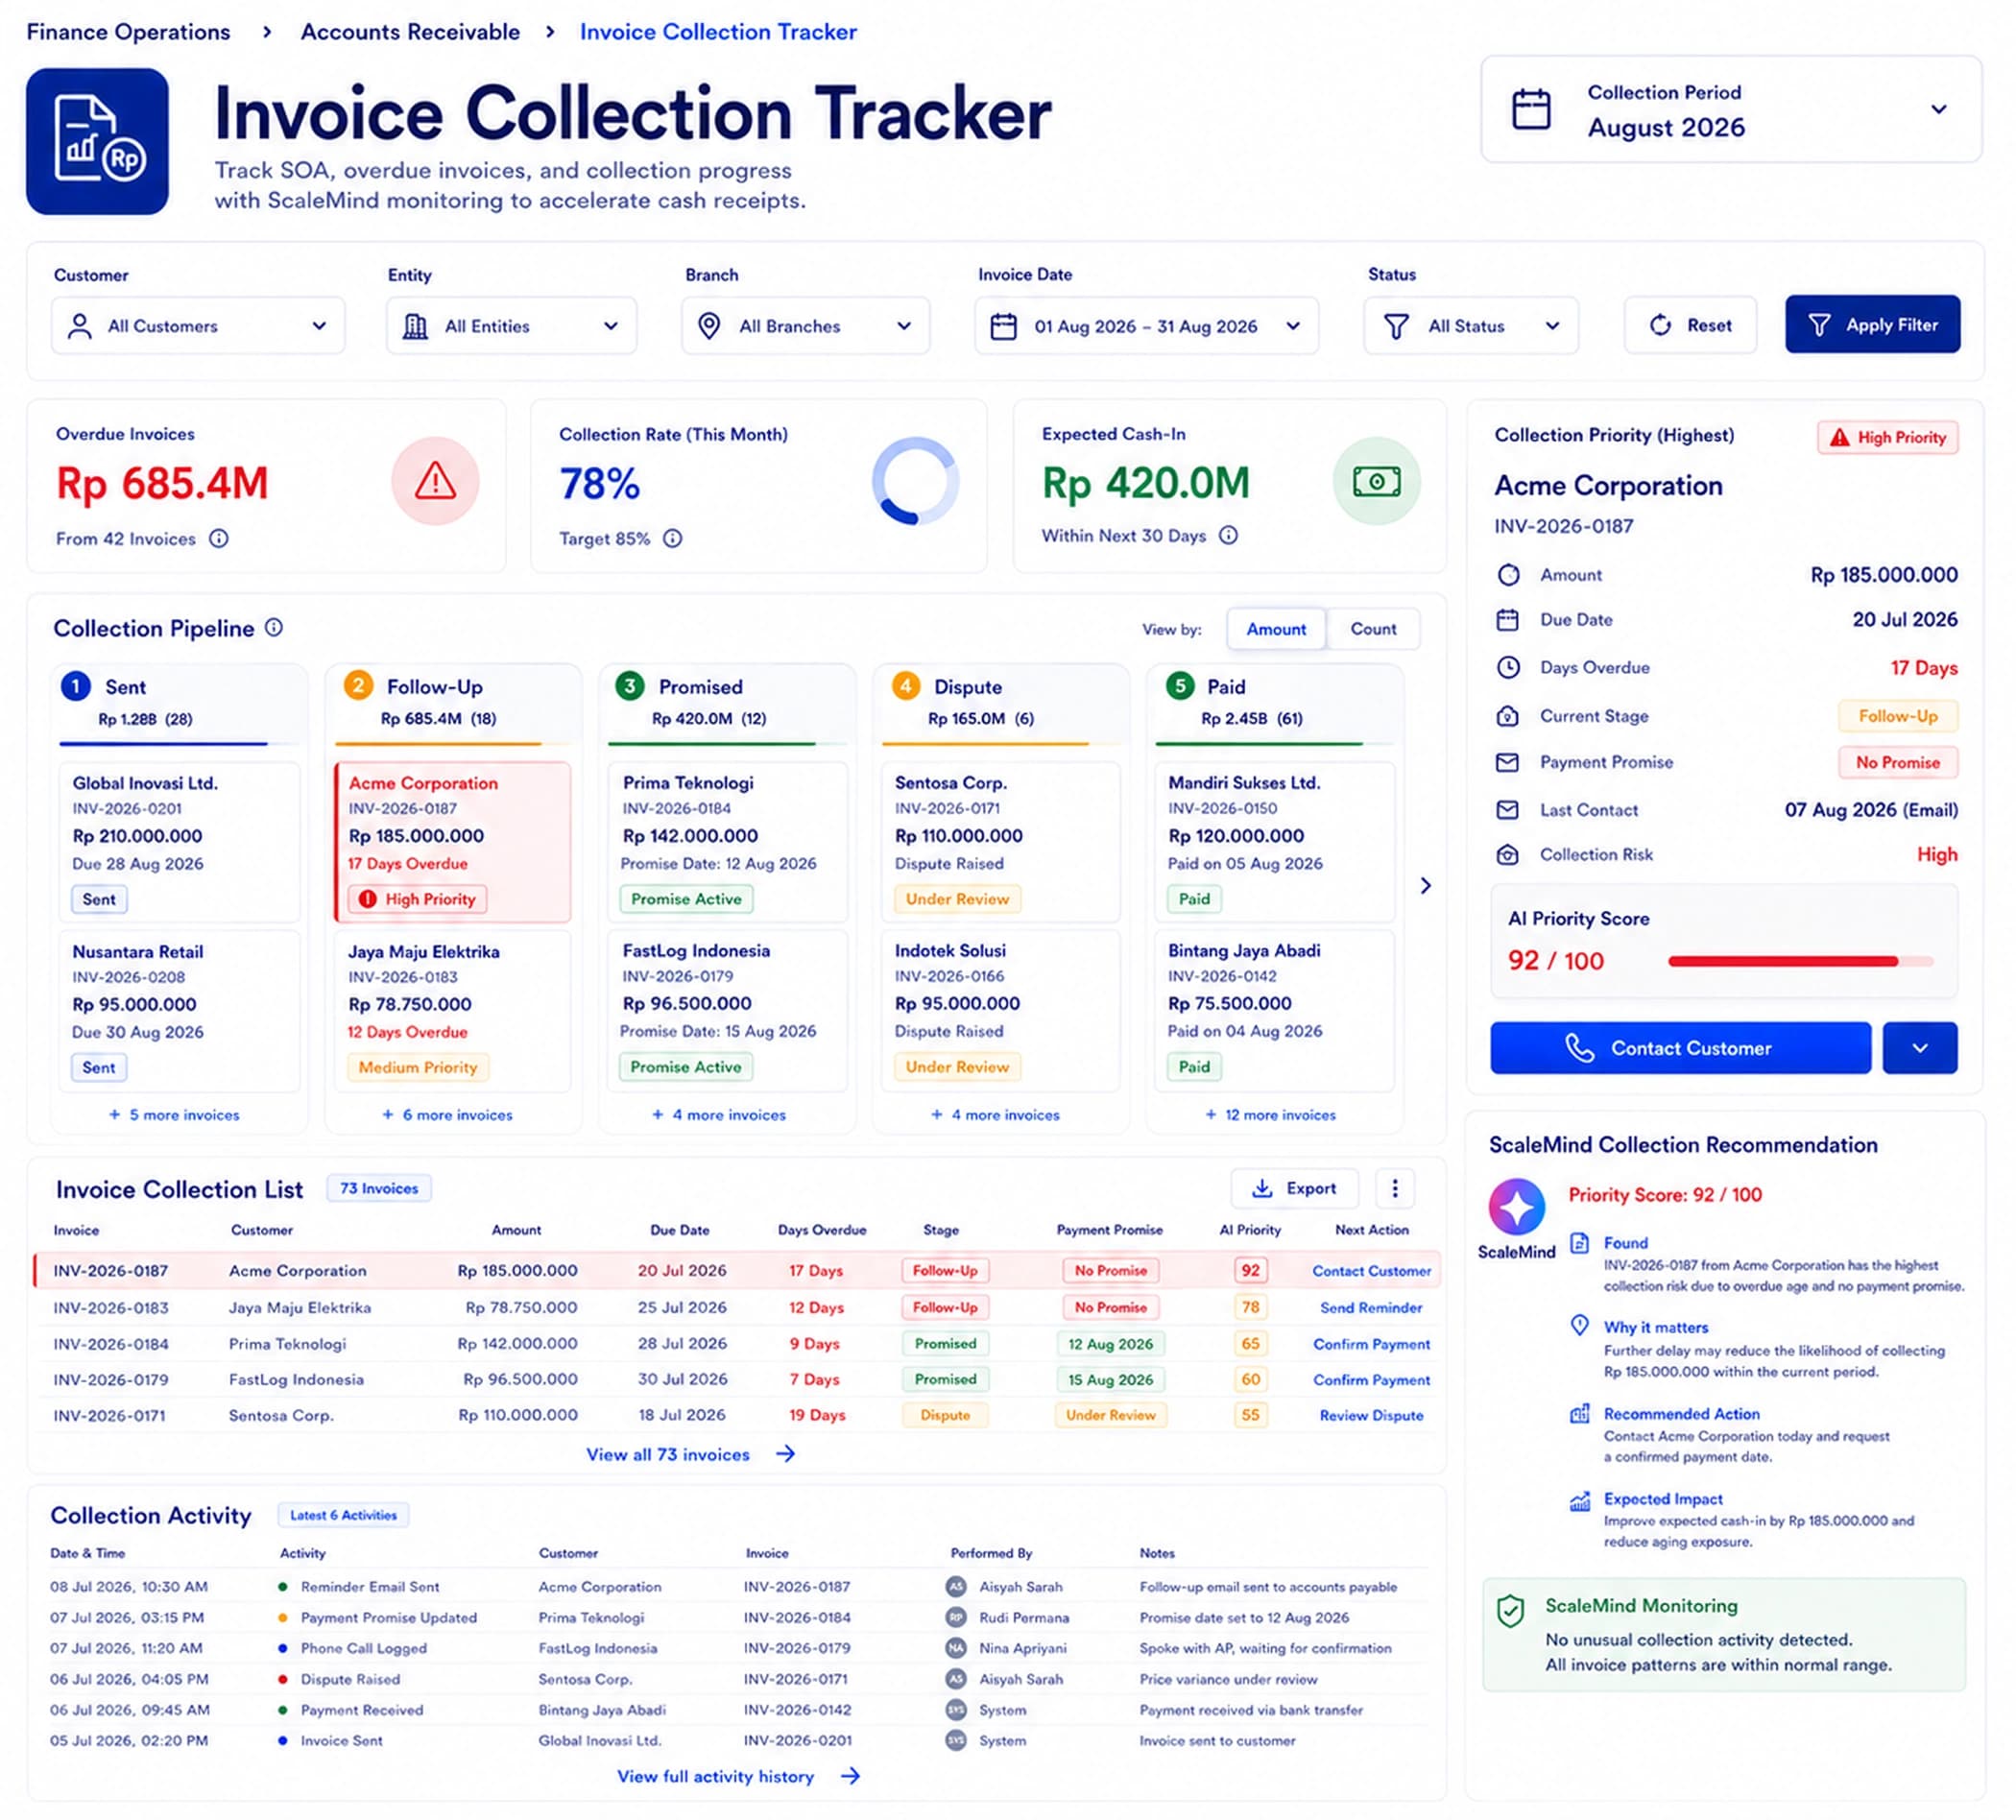Screen dimensions: 2016x1820
Task: Go to Accounts Receivable breadcrumb
Action: [x=410, y=32]
